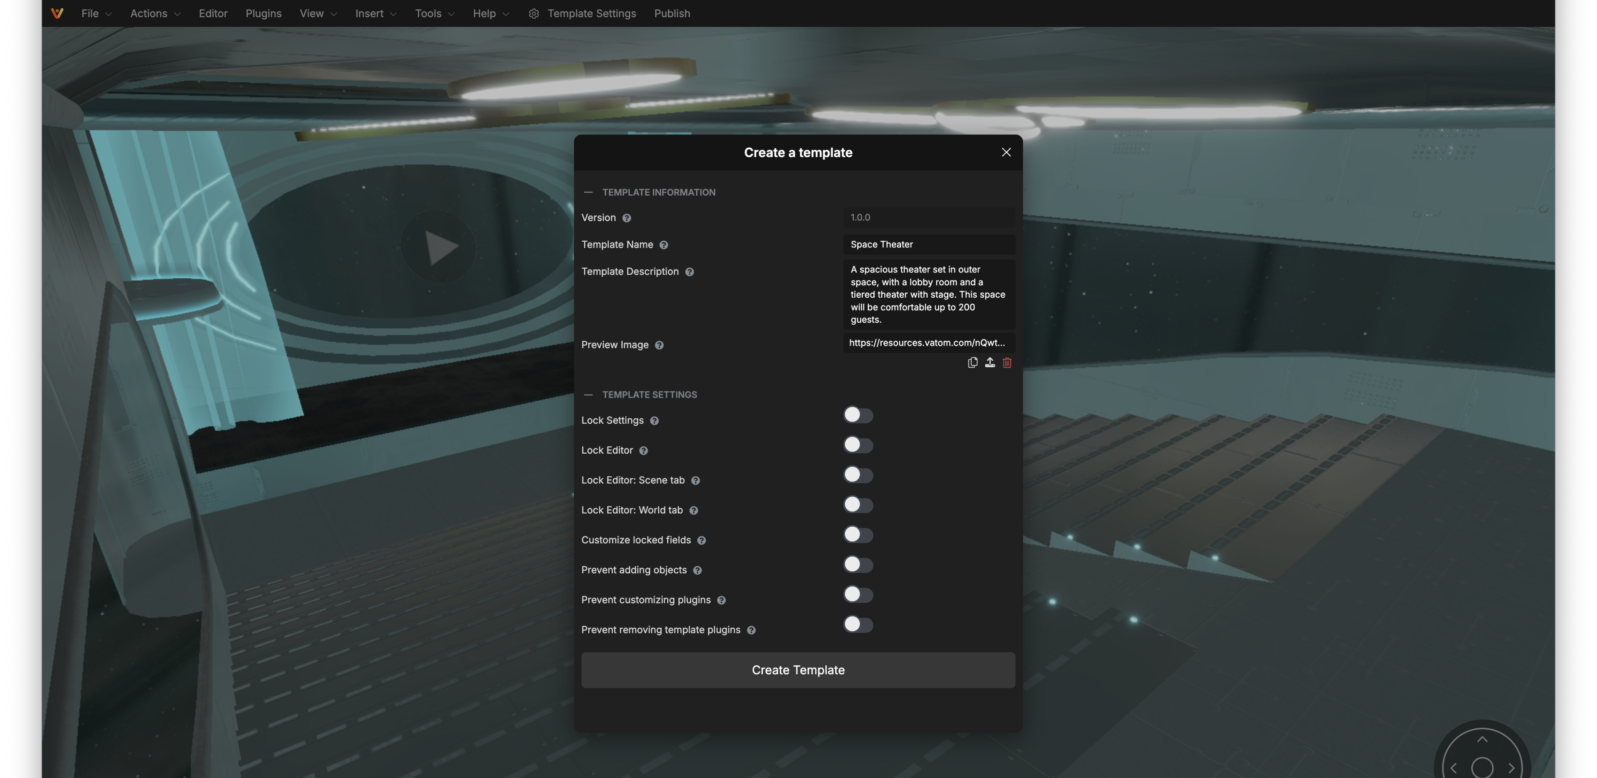
Task: Enable Prevent customizing plugins switch
Action: click(x=858, y=594)
